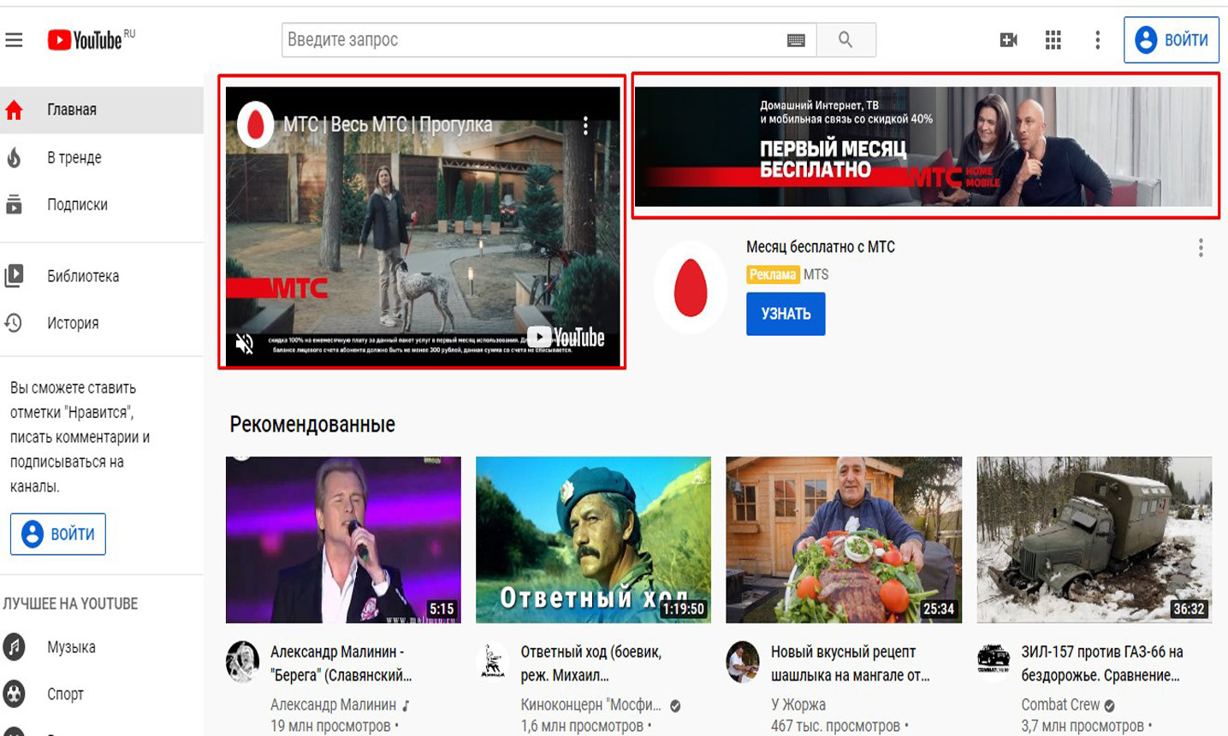Click the create video camera icon
This screenshot has height=736, width=1228.
[x=1008, y=40]
